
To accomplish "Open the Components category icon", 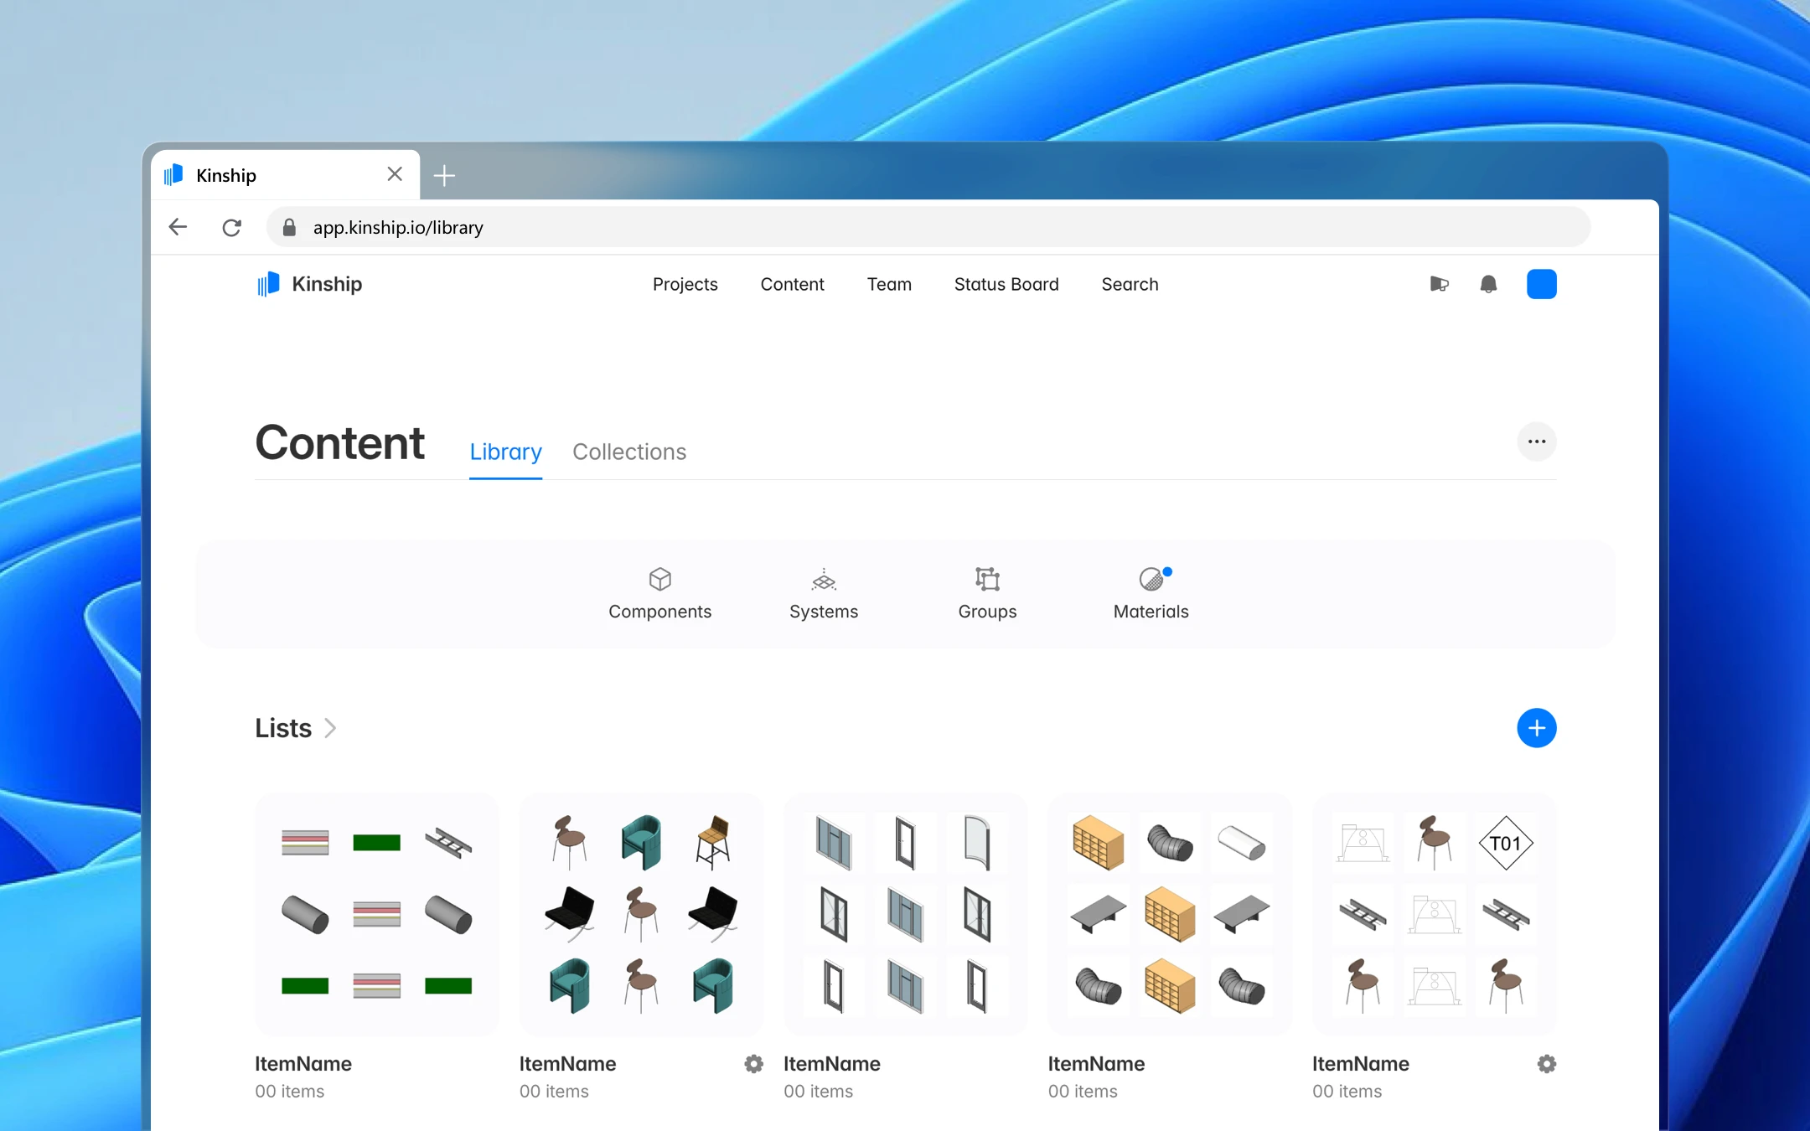I will (x=659, y=579).
